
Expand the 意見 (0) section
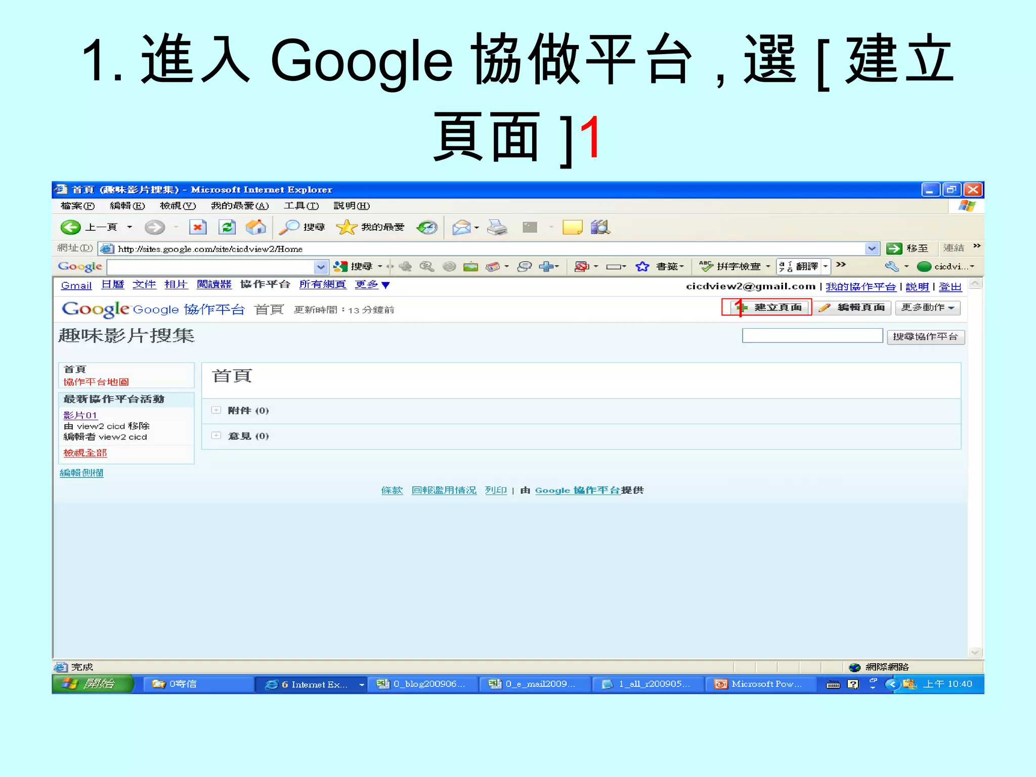pos(217,436)
